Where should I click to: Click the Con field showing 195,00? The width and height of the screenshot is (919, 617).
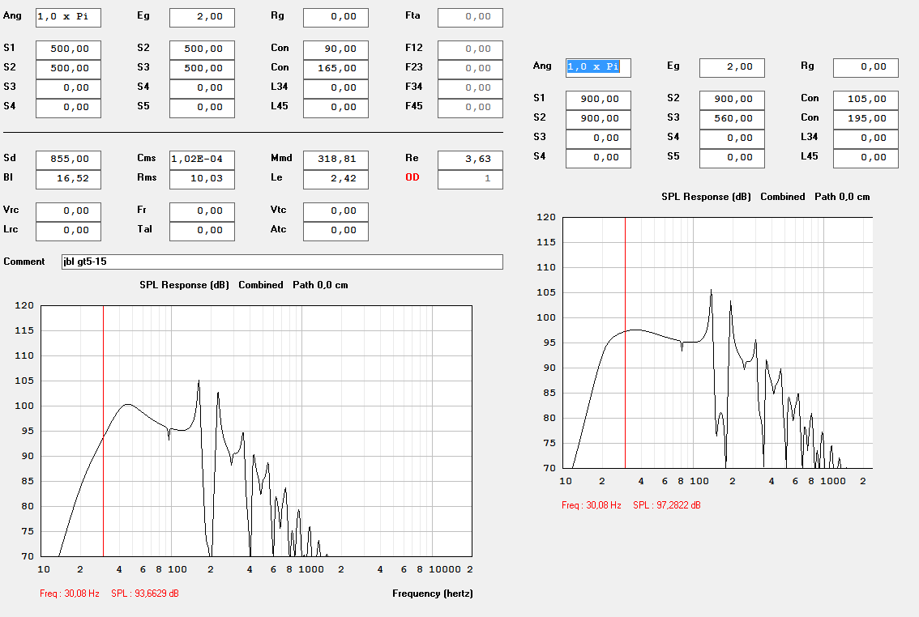click(865, 119)
